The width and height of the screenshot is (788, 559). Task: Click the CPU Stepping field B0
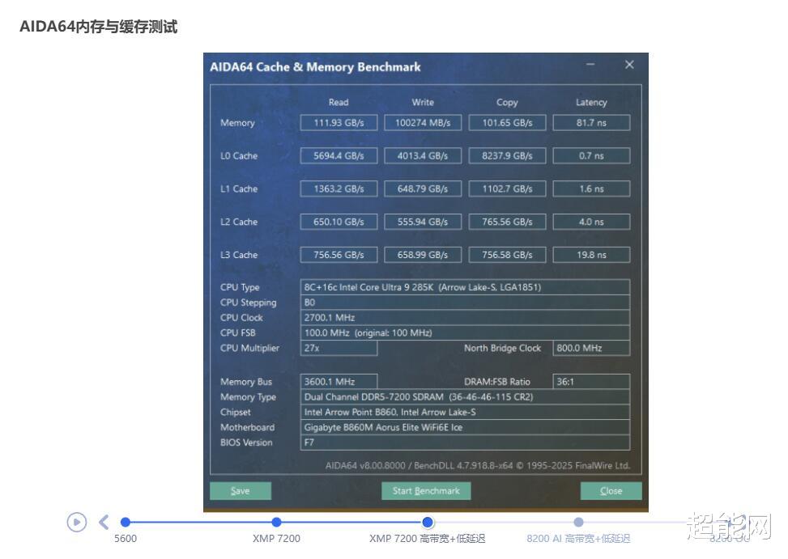(x=465, y=303)
